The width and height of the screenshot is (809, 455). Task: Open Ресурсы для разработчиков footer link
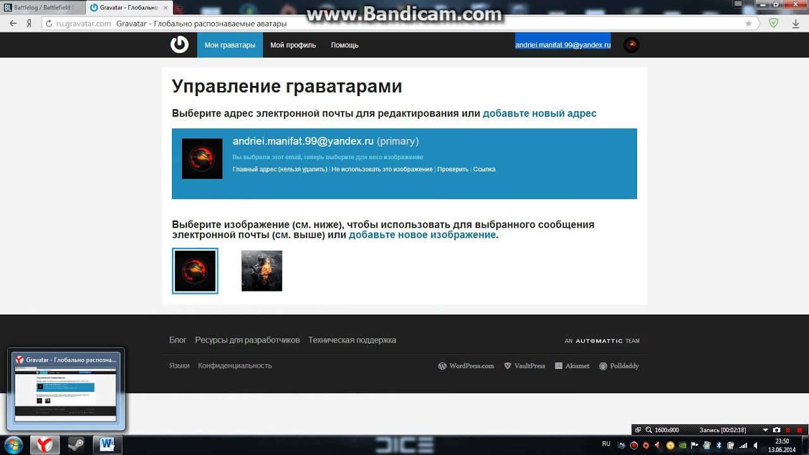[248, 340]
